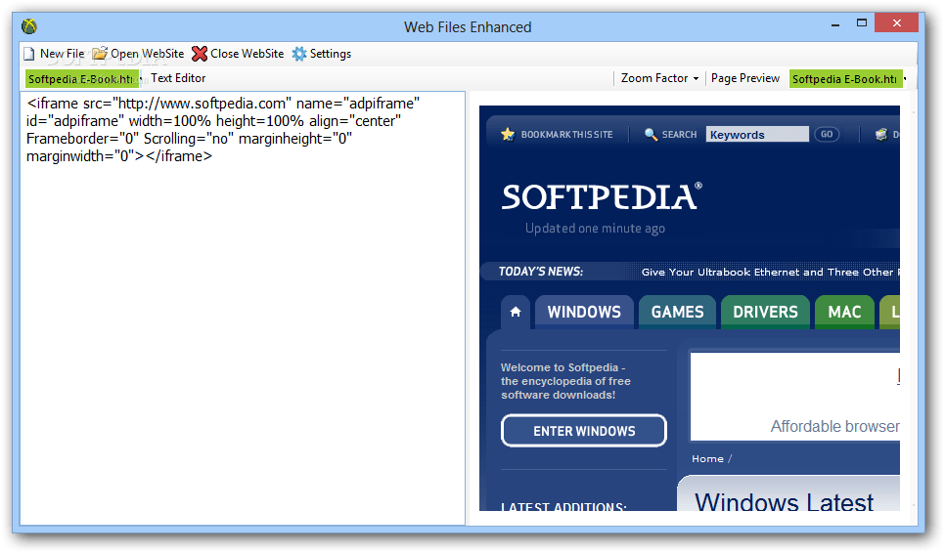Click the Today's News headline about Ultrabook Ethernet
The width and height of the screenshot is (945, 553).
(x=770, y=272)
